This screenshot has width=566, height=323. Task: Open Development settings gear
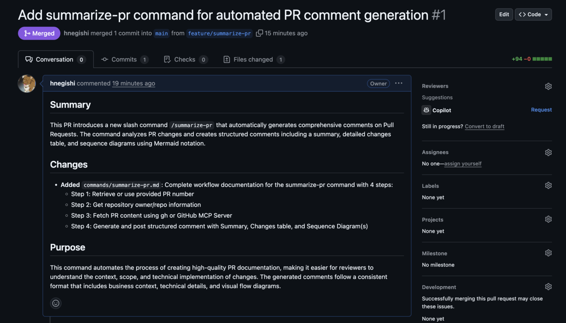[548, 287]
